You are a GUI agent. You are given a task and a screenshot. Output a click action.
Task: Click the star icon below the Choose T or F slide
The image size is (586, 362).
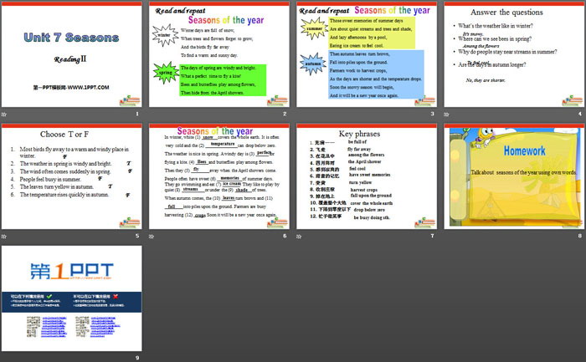pos(5,237)
